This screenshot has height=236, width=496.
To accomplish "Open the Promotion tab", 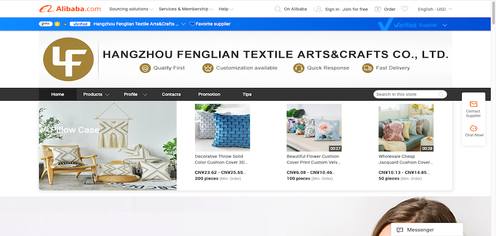I will (x=209, y=95).
